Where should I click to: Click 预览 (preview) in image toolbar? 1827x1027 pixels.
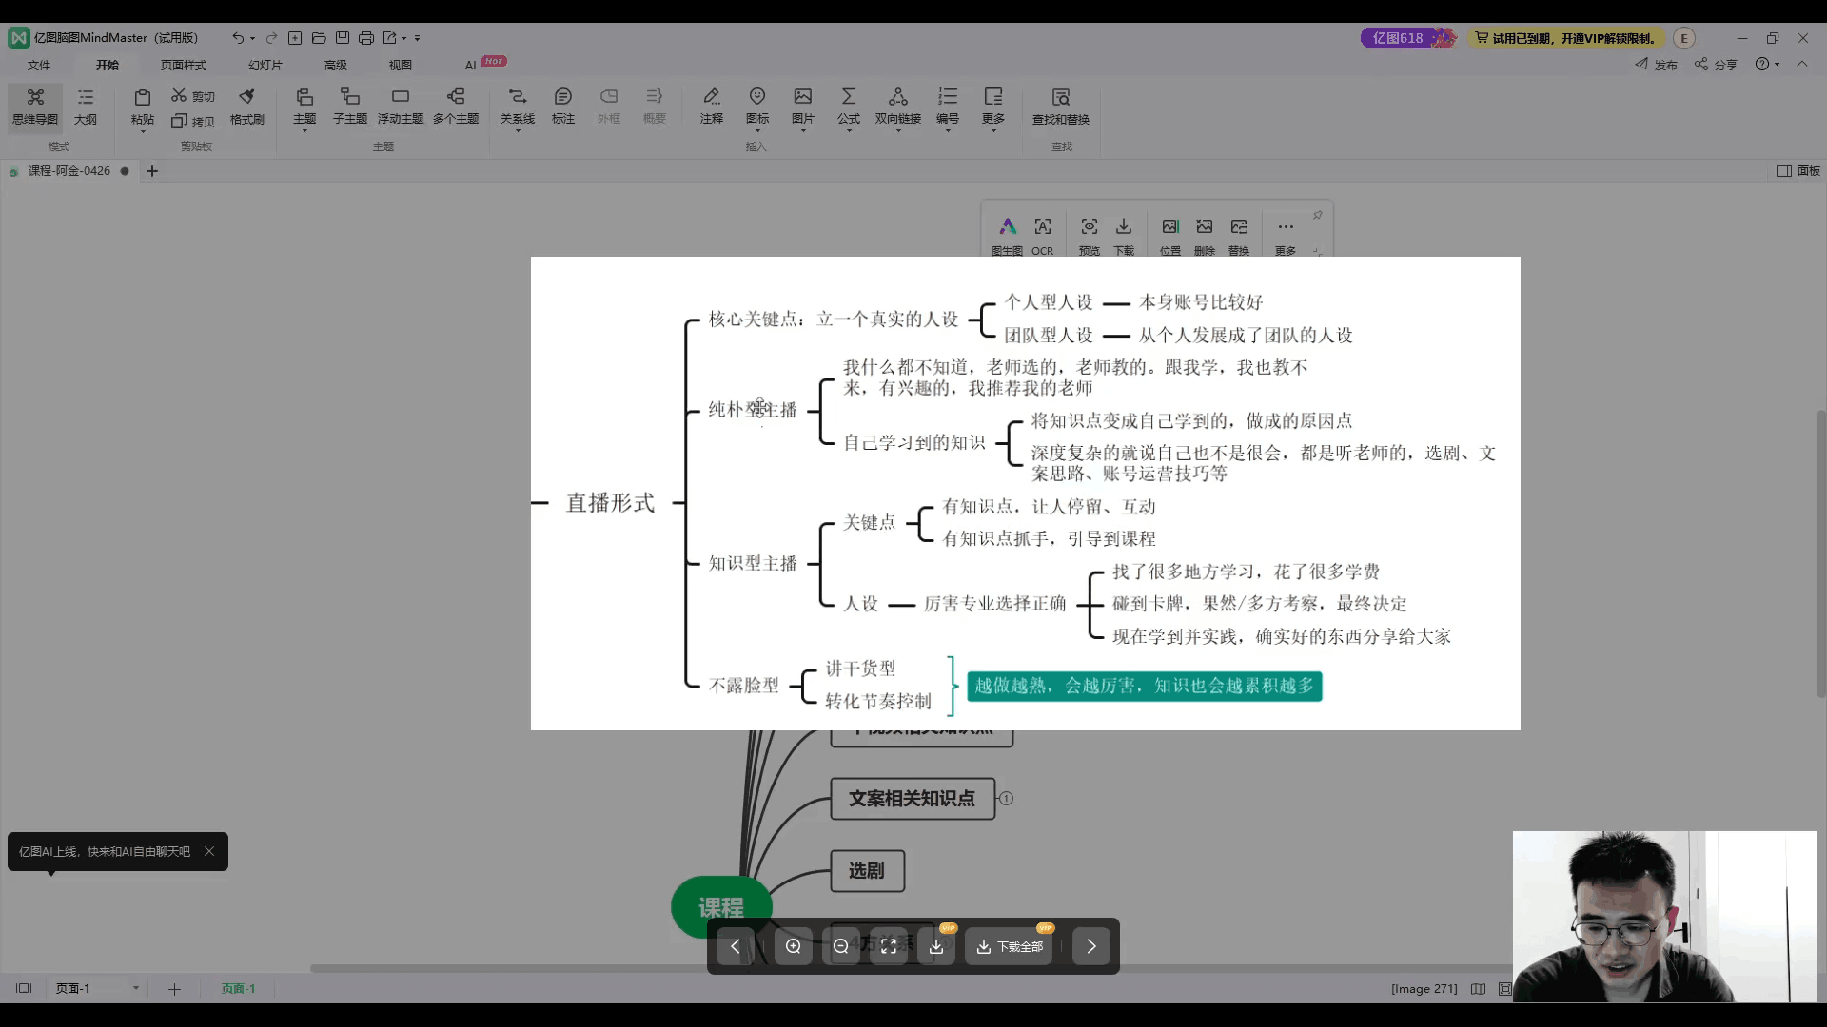[x=1090, y=237]
